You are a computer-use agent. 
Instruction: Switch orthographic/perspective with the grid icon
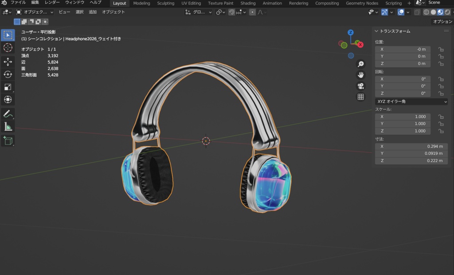[361, 97]
